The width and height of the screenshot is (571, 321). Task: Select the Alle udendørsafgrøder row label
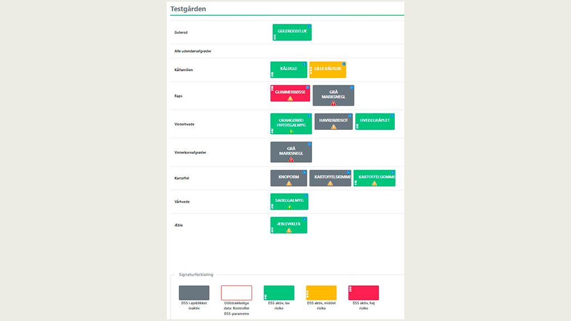192,51
